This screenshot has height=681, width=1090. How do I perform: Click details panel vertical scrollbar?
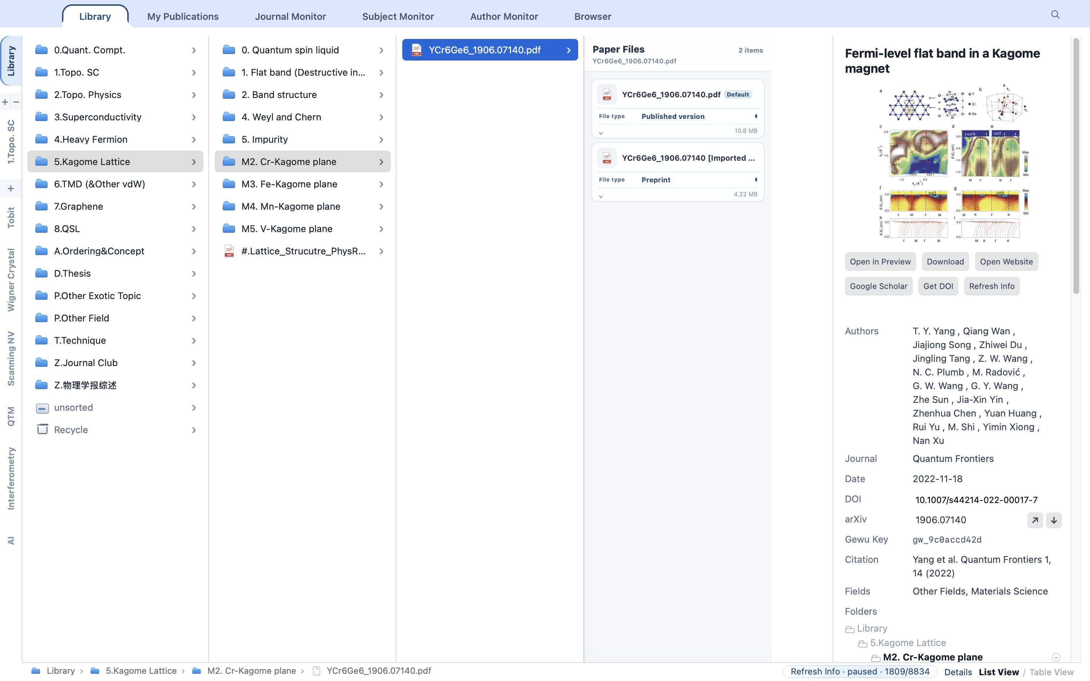click(x=1076, y=166)
